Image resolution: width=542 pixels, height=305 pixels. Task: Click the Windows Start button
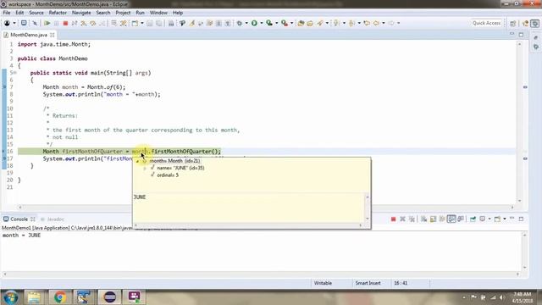click(11, 297)
